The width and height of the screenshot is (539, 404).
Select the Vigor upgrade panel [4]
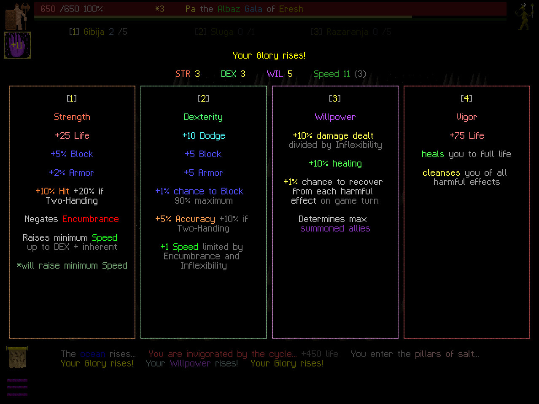(466, 211)
